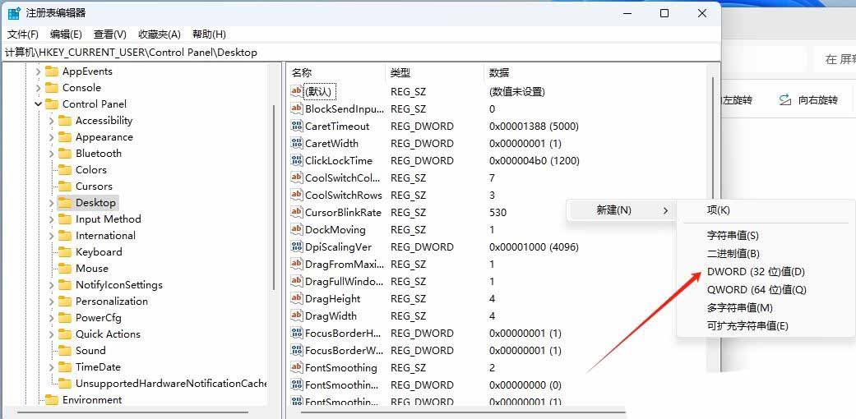Click the 名称 column header
The height and width of the screenshot is (419, 856).
point(303,72)
